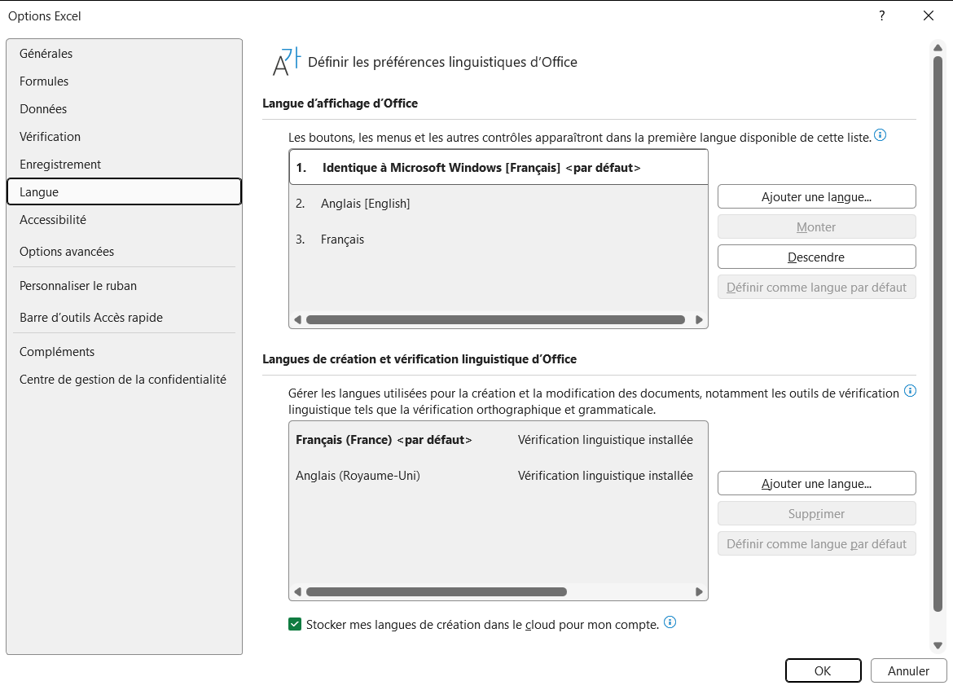Viewport: 953px width, 690px height.
Task: Open Personnaliser le ruban category
Action: point(124,286)
